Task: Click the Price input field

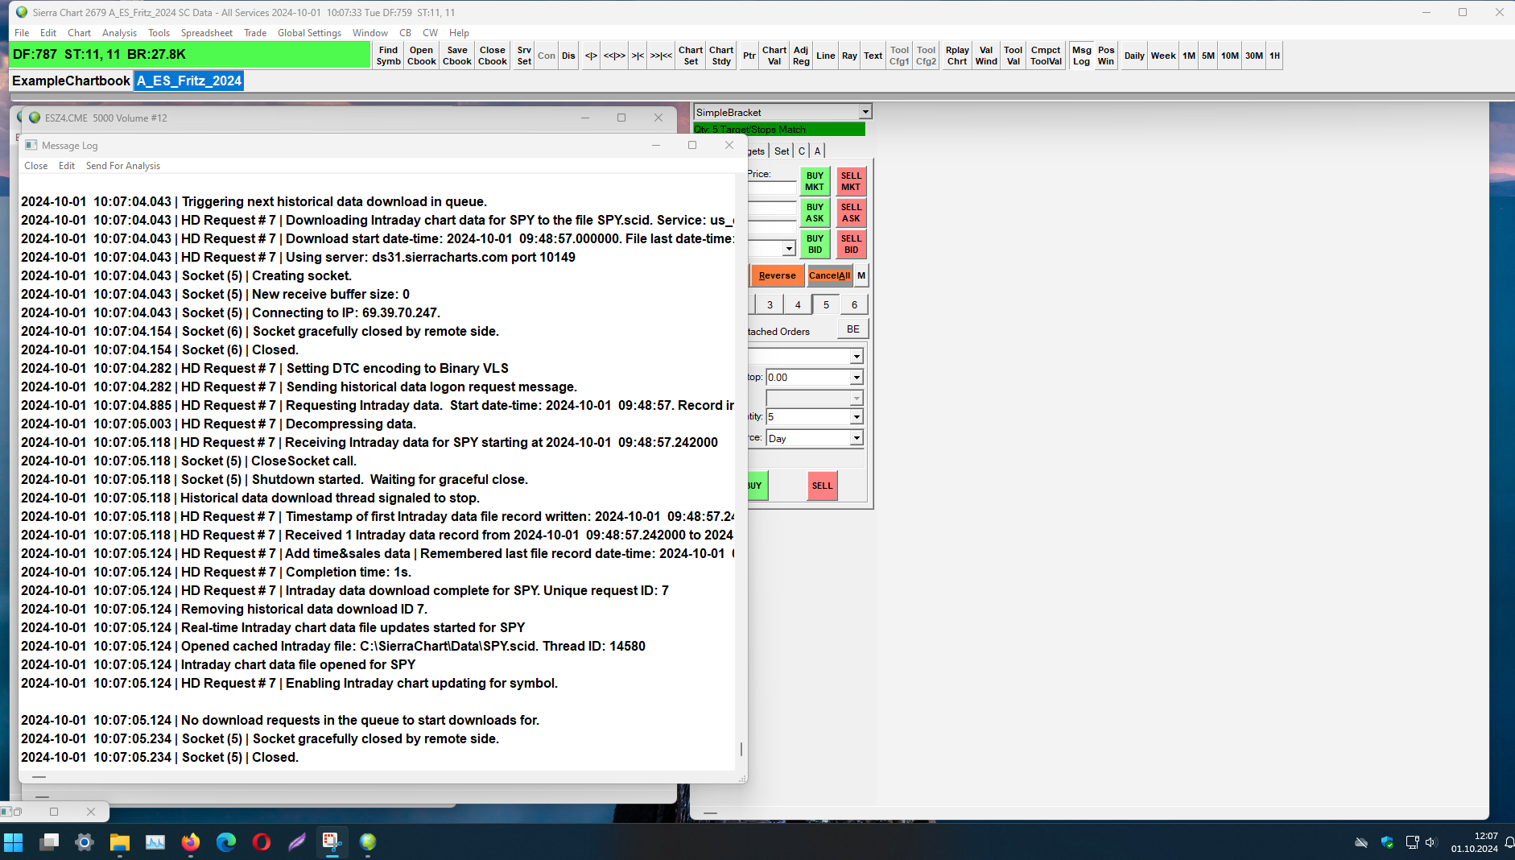Action: pos(772,188)
